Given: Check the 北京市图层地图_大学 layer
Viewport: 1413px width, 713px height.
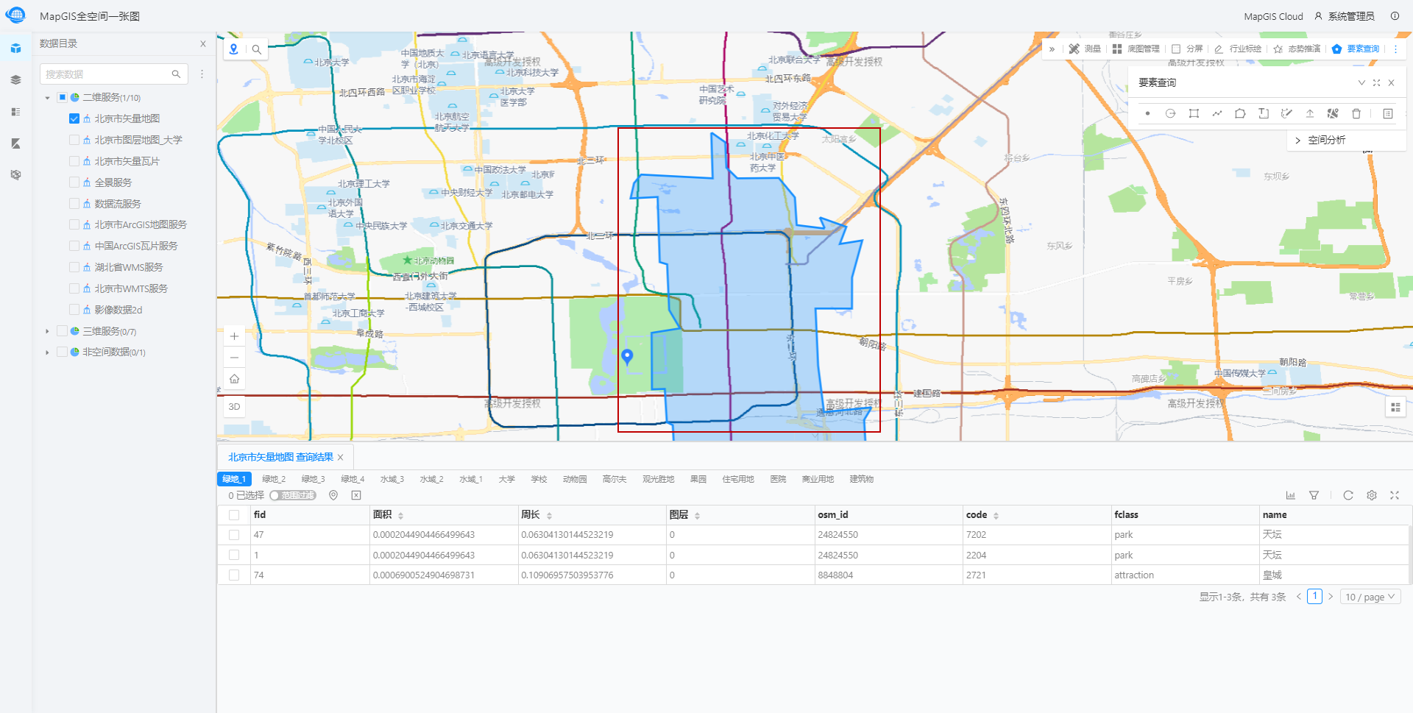Looking at the screenshot, I should [x=74, y=140].
